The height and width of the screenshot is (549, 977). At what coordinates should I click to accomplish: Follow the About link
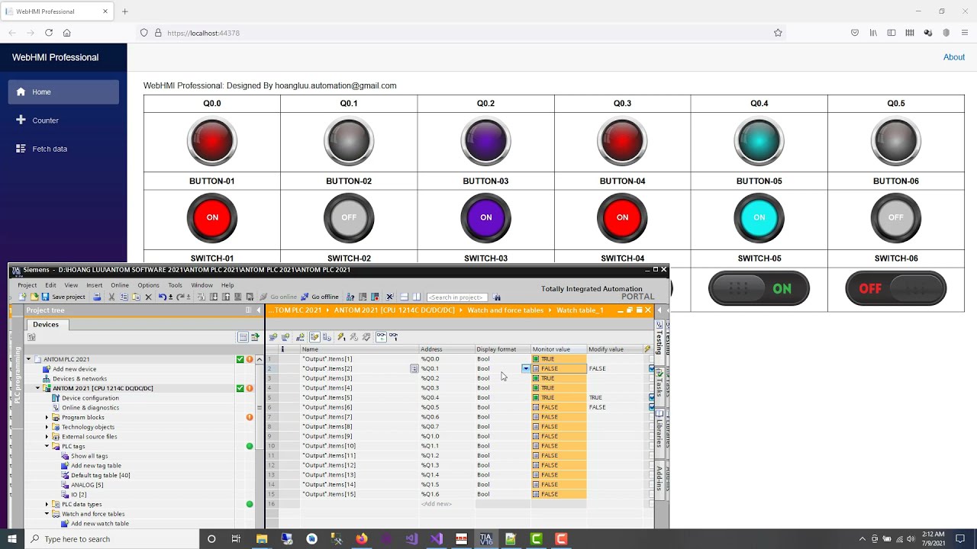[954, 57]
